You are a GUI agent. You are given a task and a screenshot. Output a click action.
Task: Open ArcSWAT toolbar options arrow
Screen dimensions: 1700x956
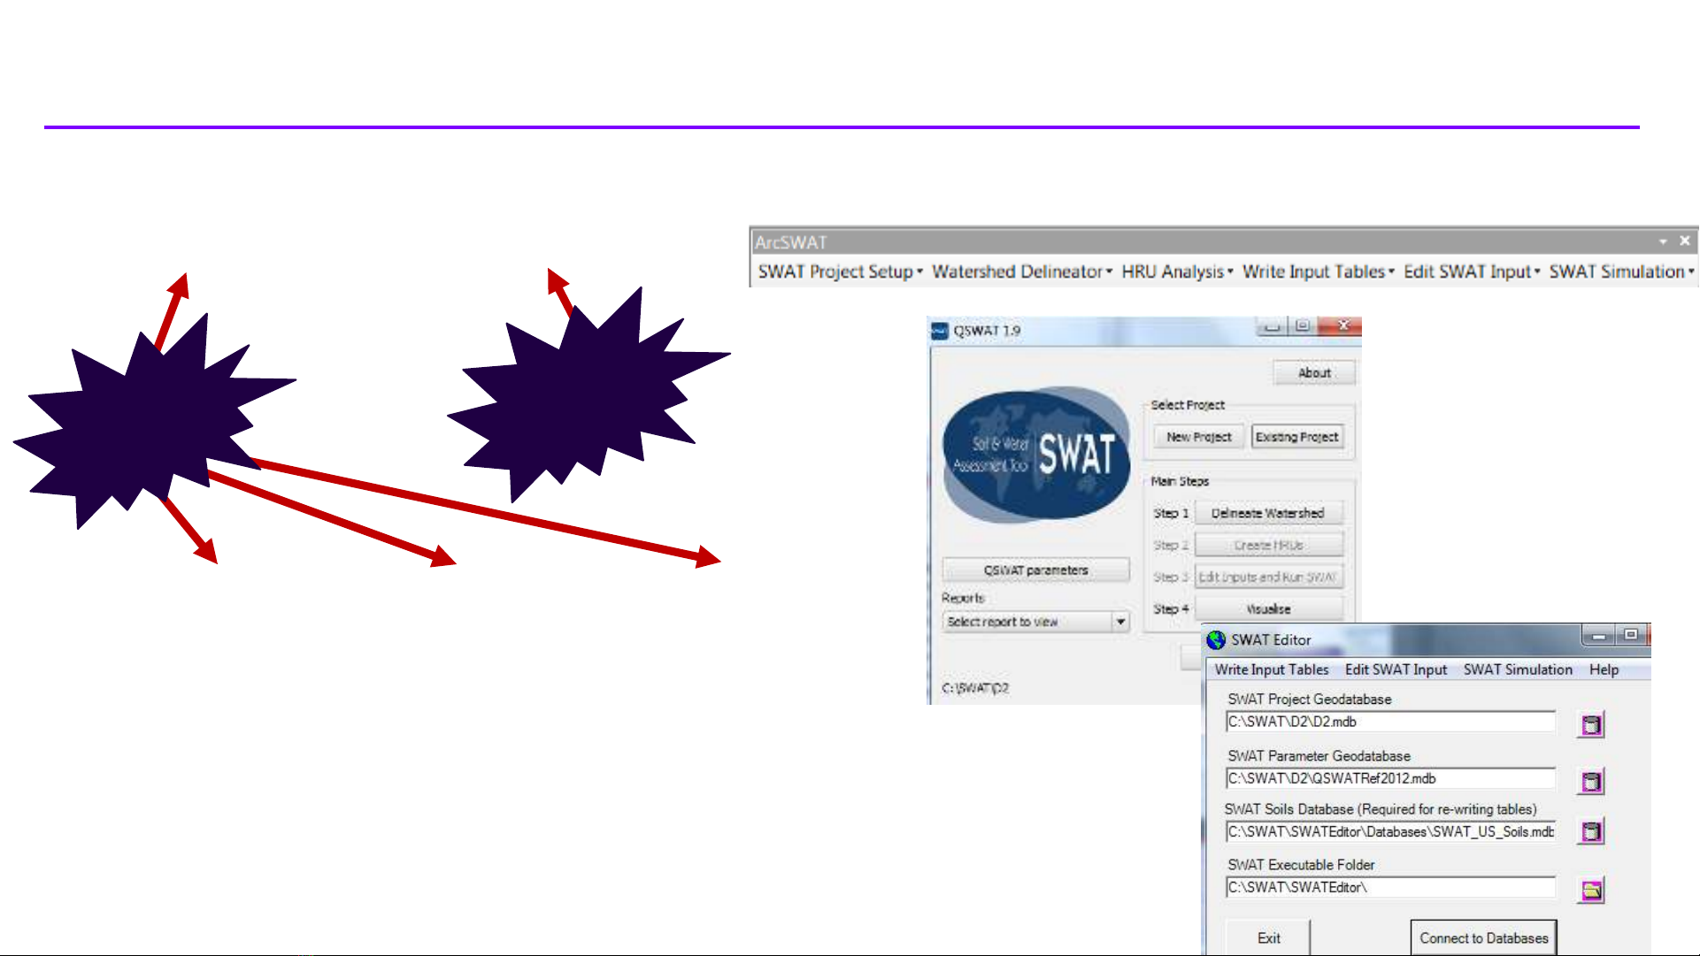[1663, 241]
